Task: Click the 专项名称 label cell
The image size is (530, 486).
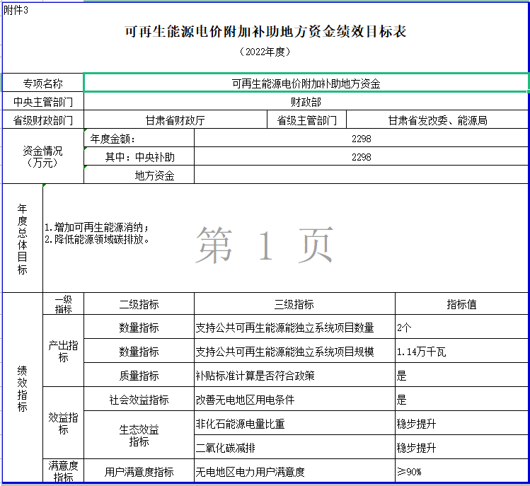Action: click(x=43, y=83)
